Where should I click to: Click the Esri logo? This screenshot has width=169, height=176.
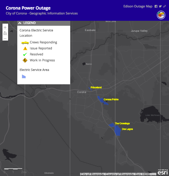click(x=163, y=172)
